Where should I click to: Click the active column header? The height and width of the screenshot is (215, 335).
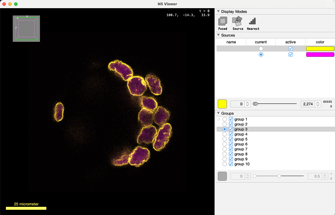290,42
